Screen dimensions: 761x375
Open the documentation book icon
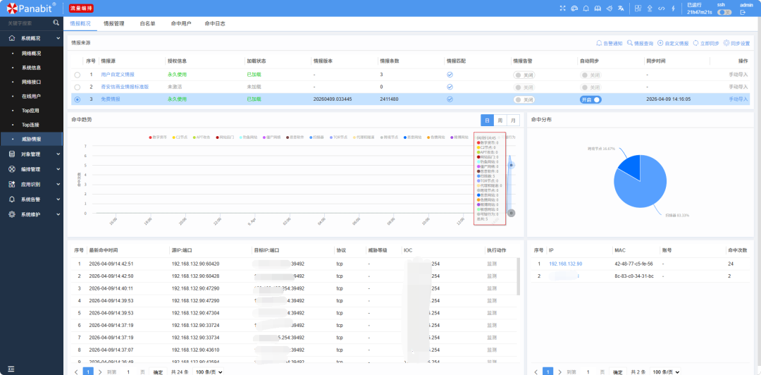598,8
